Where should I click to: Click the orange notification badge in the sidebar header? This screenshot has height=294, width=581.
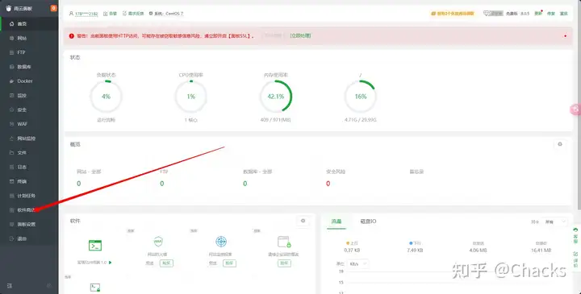tap(54, 8)
